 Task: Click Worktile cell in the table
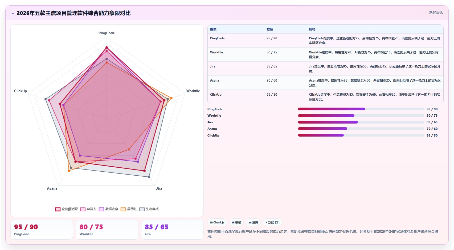216,52
